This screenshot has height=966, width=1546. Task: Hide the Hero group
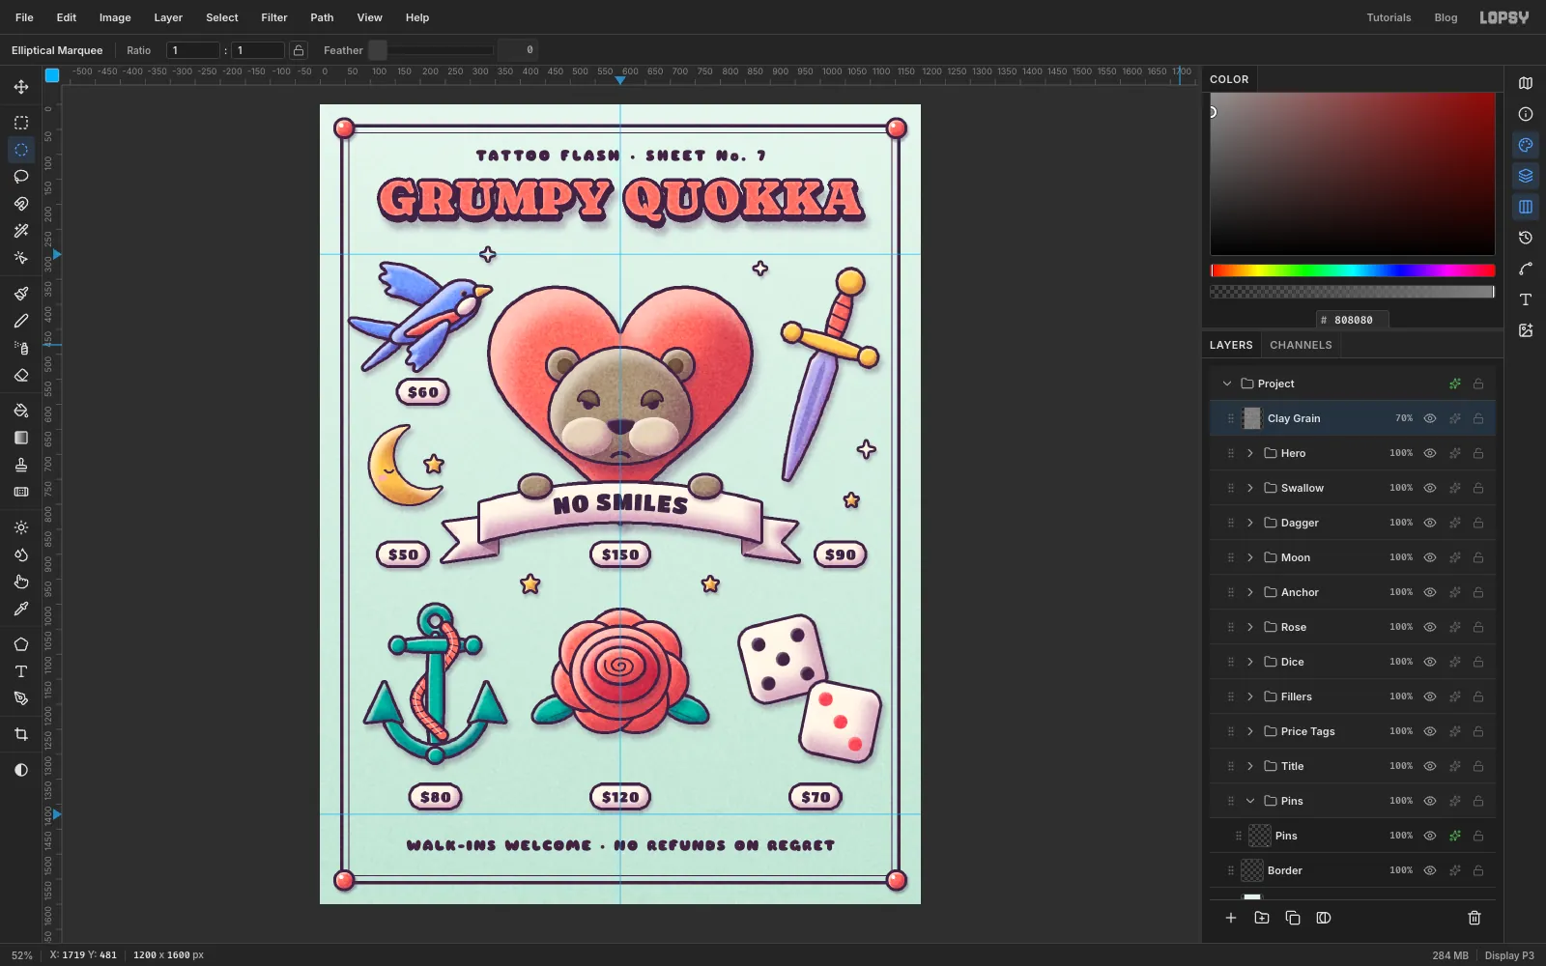[x=1430, y=453]
